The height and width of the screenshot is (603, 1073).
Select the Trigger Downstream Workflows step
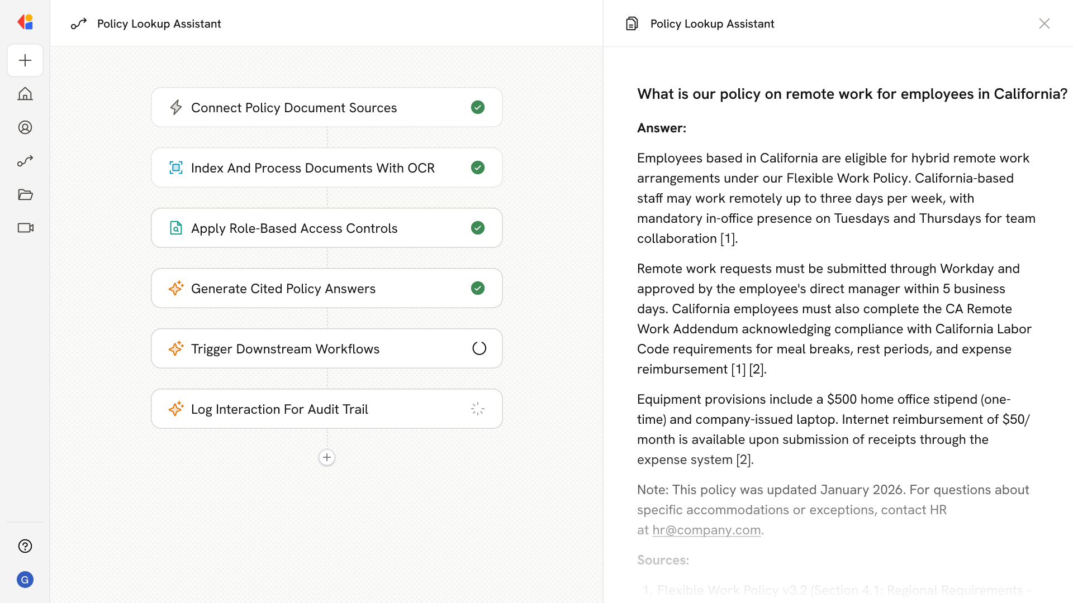click(x=285, y=348)
